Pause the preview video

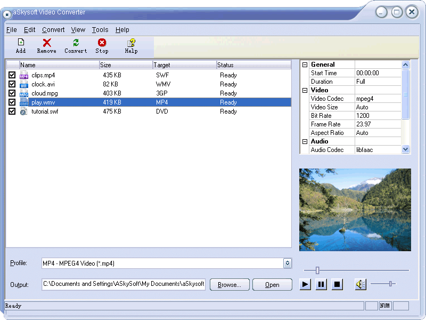pos(321,284)
